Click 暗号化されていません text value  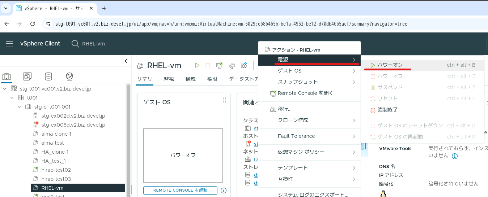453,184
